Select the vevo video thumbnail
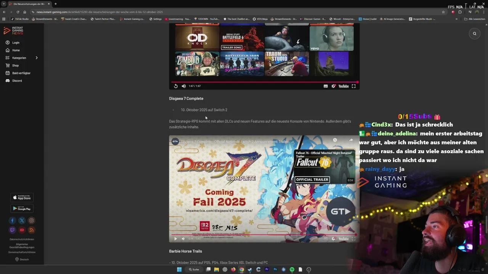 tap(332, 38)
